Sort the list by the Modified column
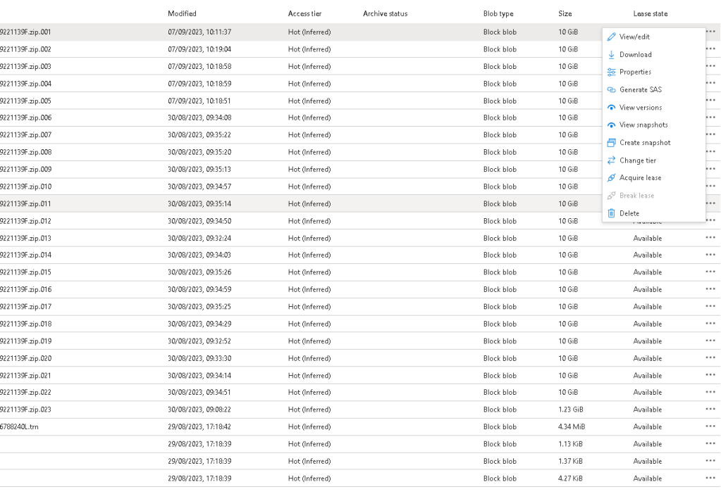The height and width of the screenshot is (494, 721). click(x=182, y=14)
